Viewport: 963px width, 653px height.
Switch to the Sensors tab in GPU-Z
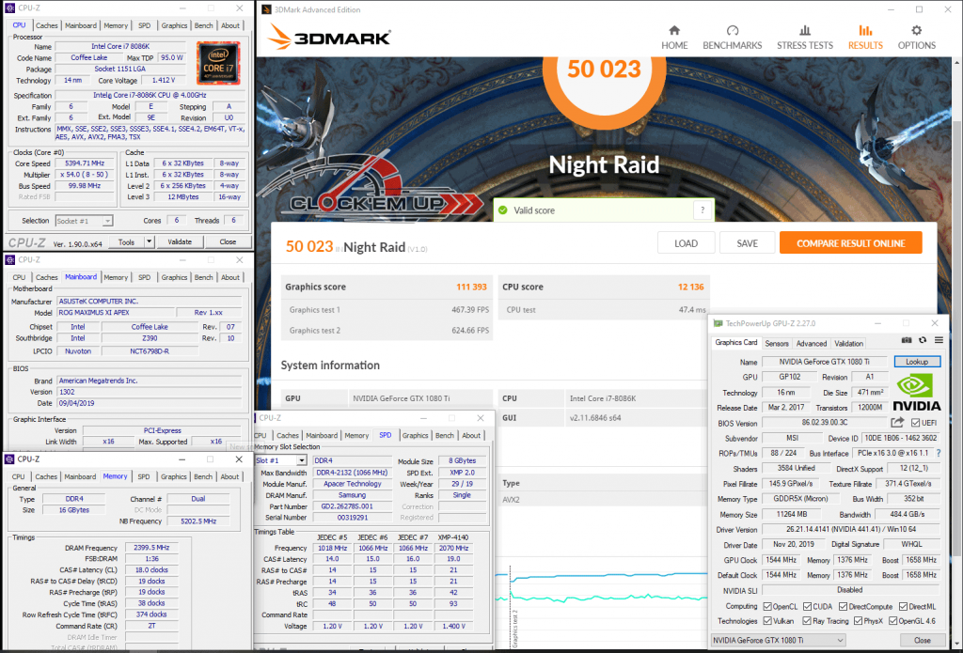pos(777,343)
